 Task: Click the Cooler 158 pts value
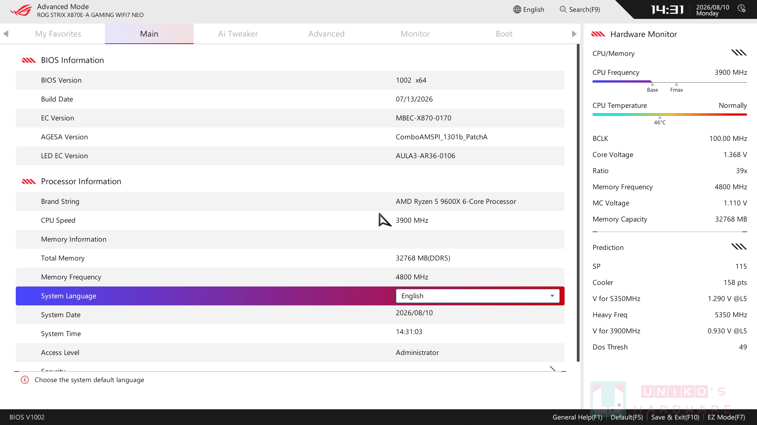(735, 283)
